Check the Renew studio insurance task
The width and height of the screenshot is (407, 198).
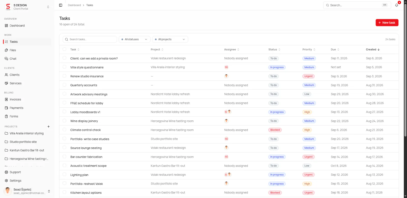(64, 76)
